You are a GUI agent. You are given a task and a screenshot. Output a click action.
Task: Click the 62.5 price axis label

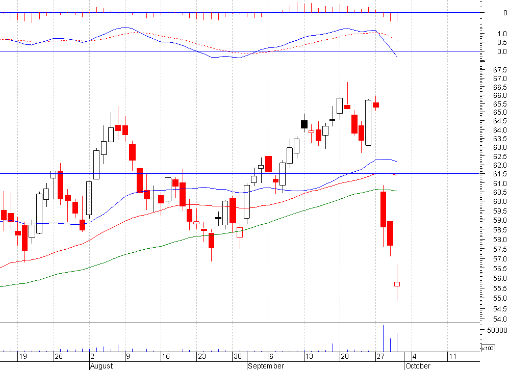pyautogui.click(x=500, y=156)
